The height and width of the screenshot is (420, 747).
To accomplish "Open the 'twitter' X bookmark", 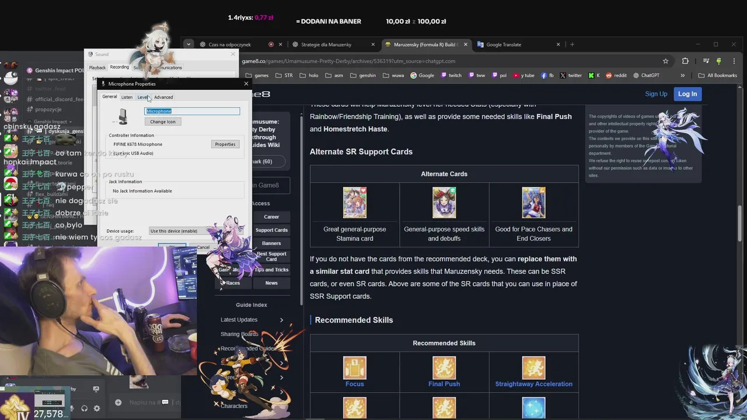I will (571, 75).
